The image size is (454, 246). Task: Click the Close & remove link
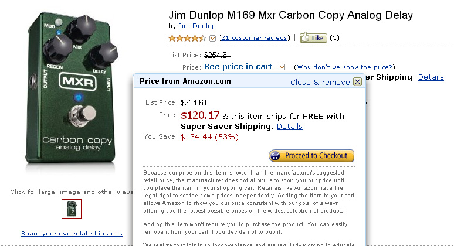(320, 82)
